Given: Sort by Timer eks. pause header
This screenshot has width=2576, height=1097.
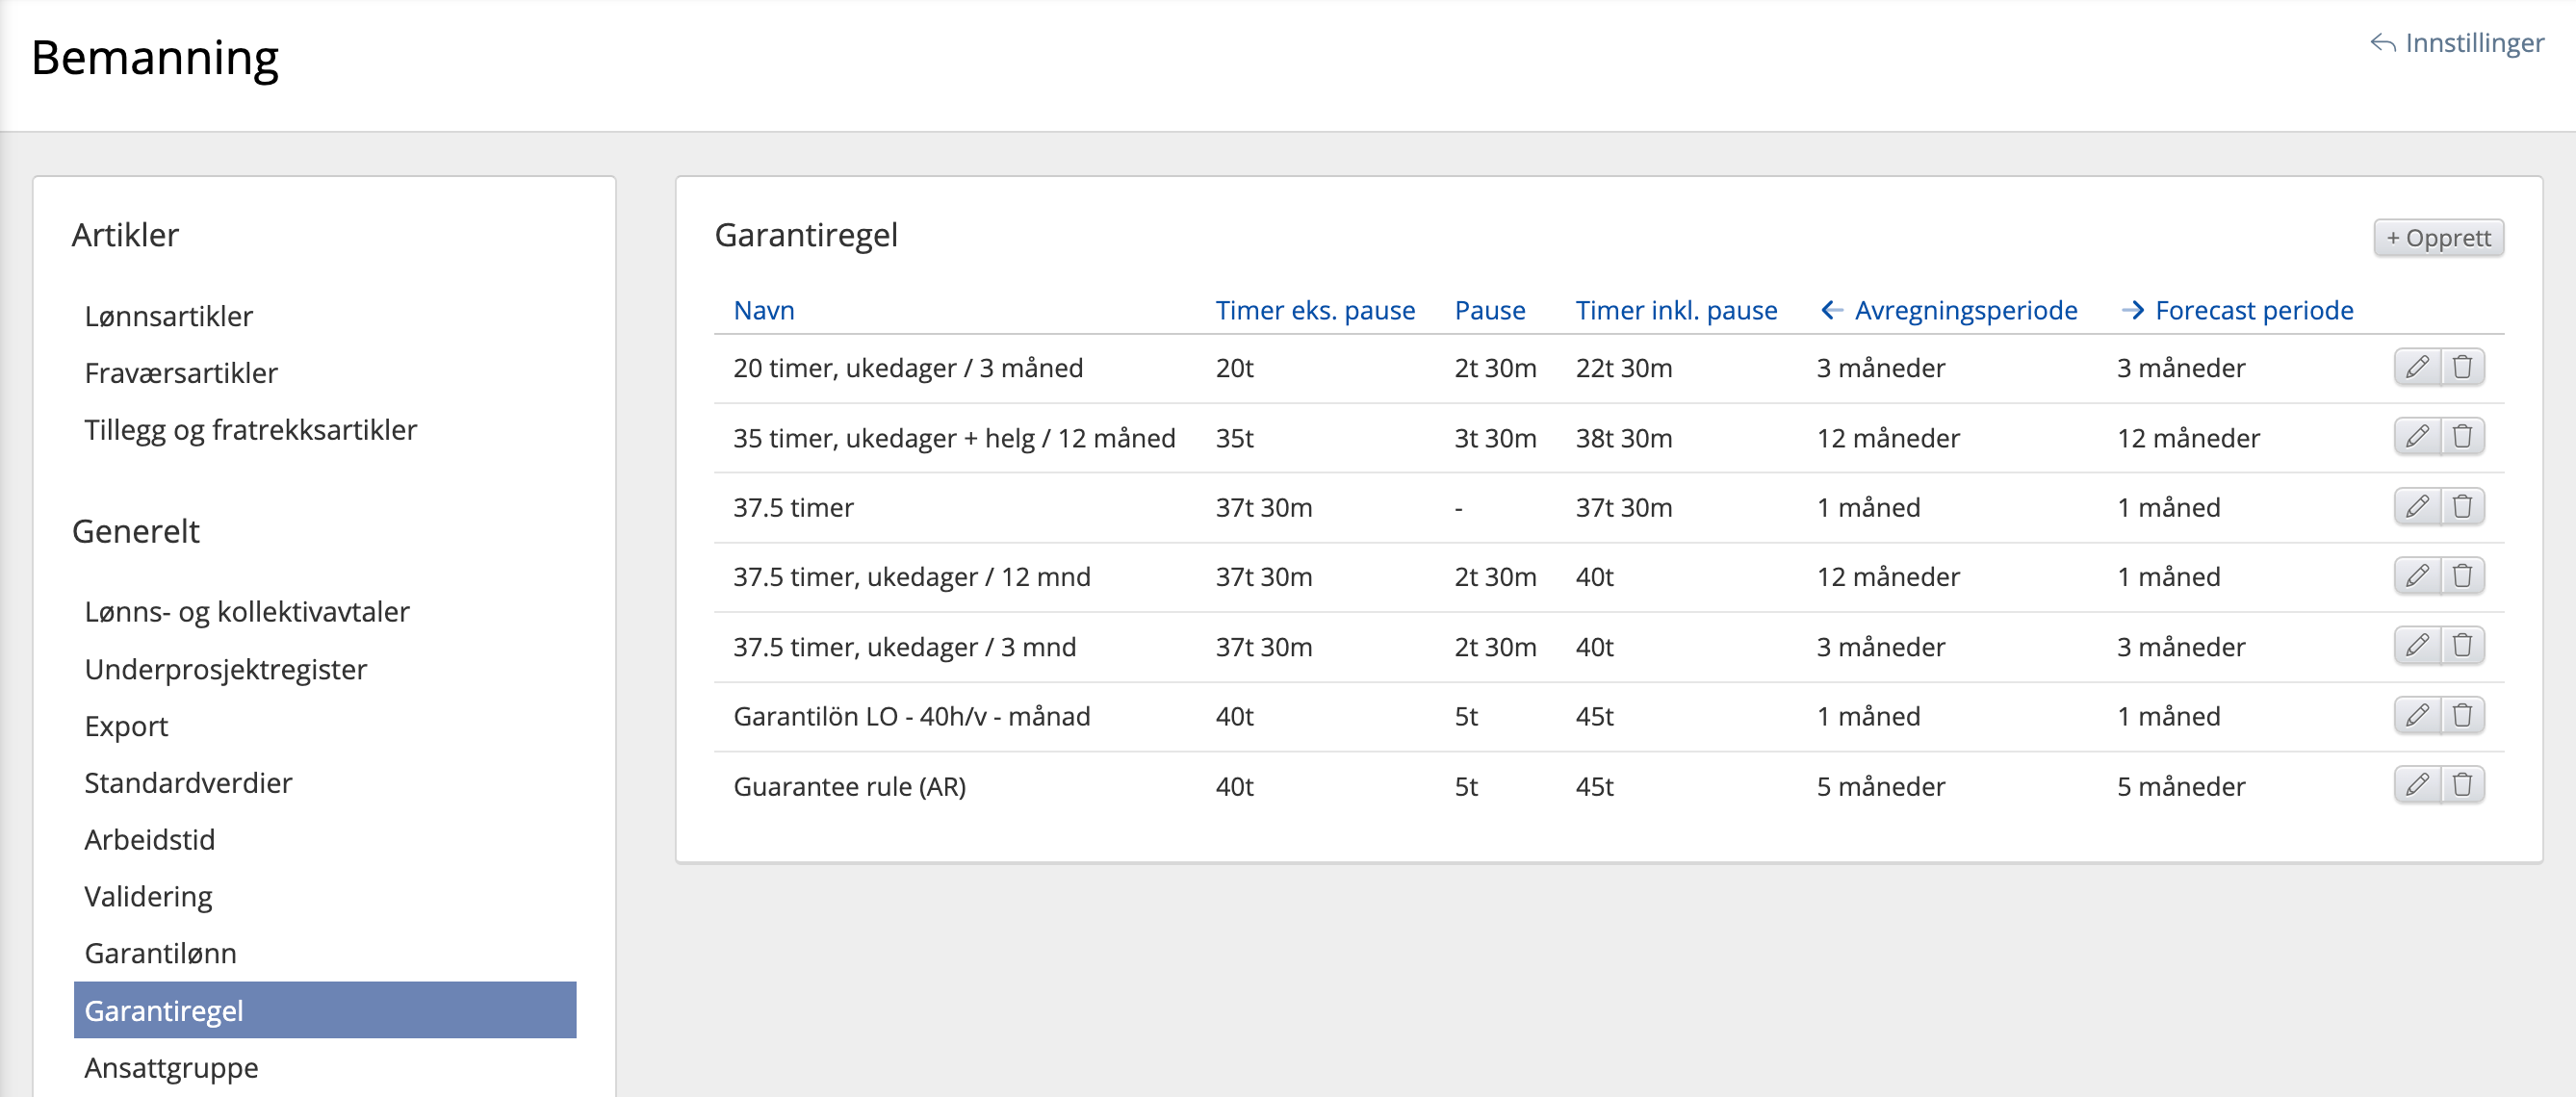Looking at the screenshot, I should [1314, 310].
